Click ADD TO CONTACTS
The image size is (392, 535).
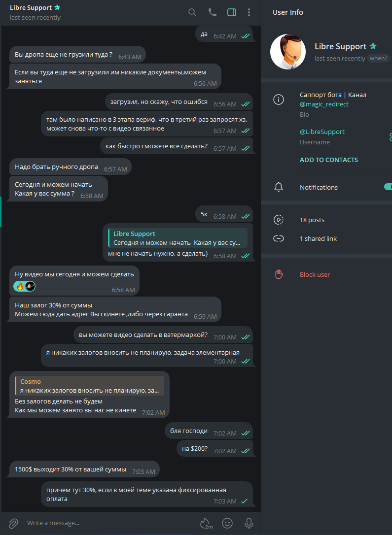(x=329, y=160)
